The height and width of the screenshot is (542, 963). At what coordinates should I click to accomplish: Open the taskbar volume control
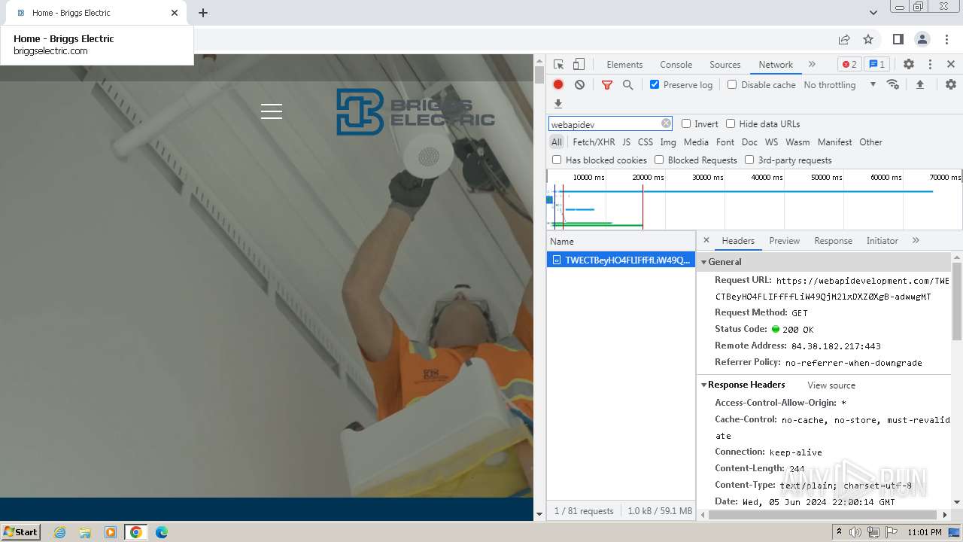pyautogui.click(x=855, y=532)
